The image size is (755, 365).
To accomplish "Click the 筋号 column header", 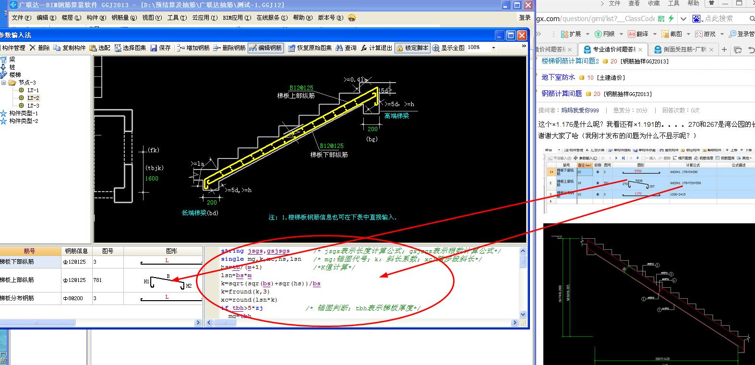I will pyautogui.click(x=30, y=251).
